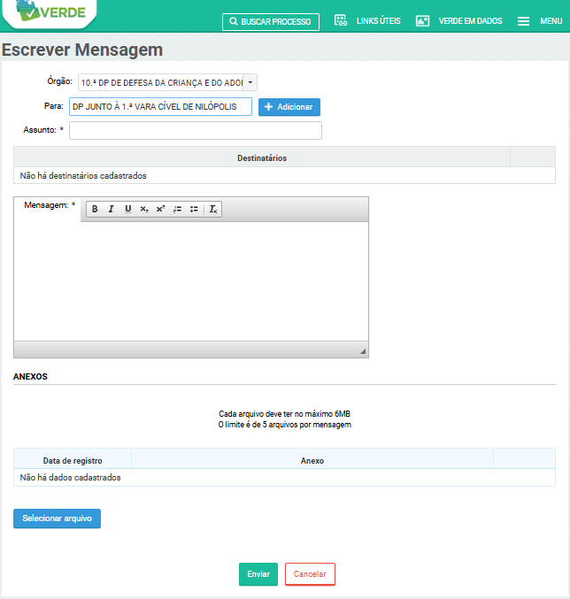Viewport: 570px width, 599px height.
Task: Send the message with Enviar
Action: click(258, 574)
